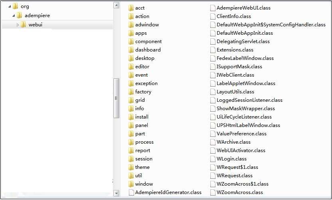Select UPSHtmlLabelWindow.class file
The width and height of the screenshot is (332, 200).
(245, 125)
